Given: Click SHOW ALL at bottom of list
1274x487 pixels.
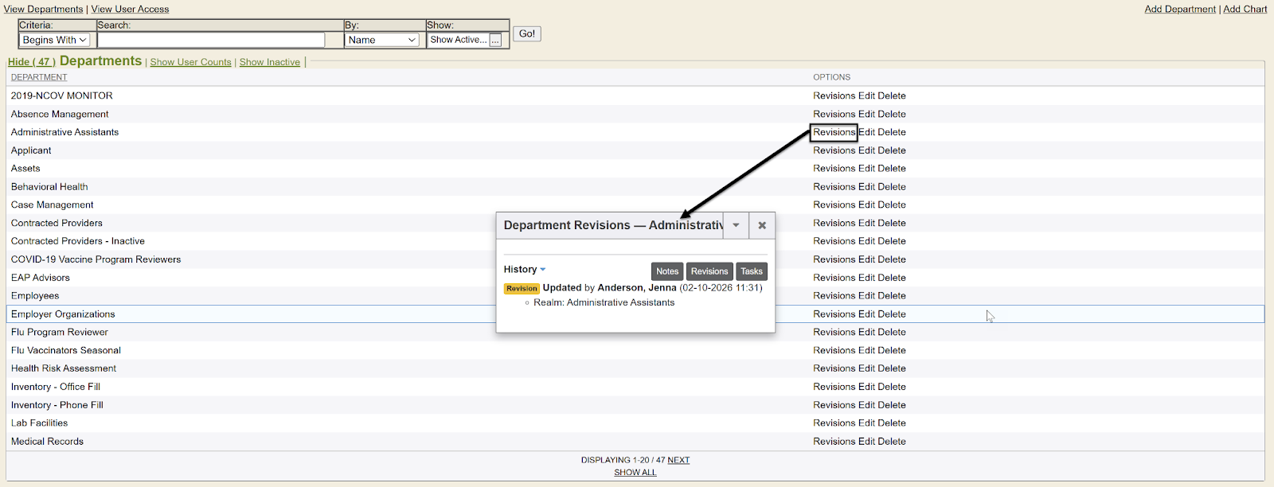Looking at the screenshot, I should (635, 473).
